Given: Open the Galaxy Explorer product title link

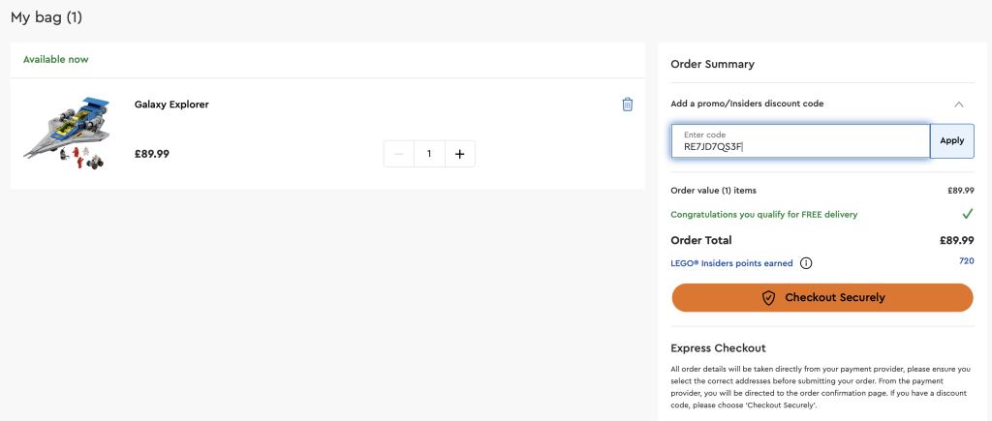Looking at the screenshot, I should (171, 105).
